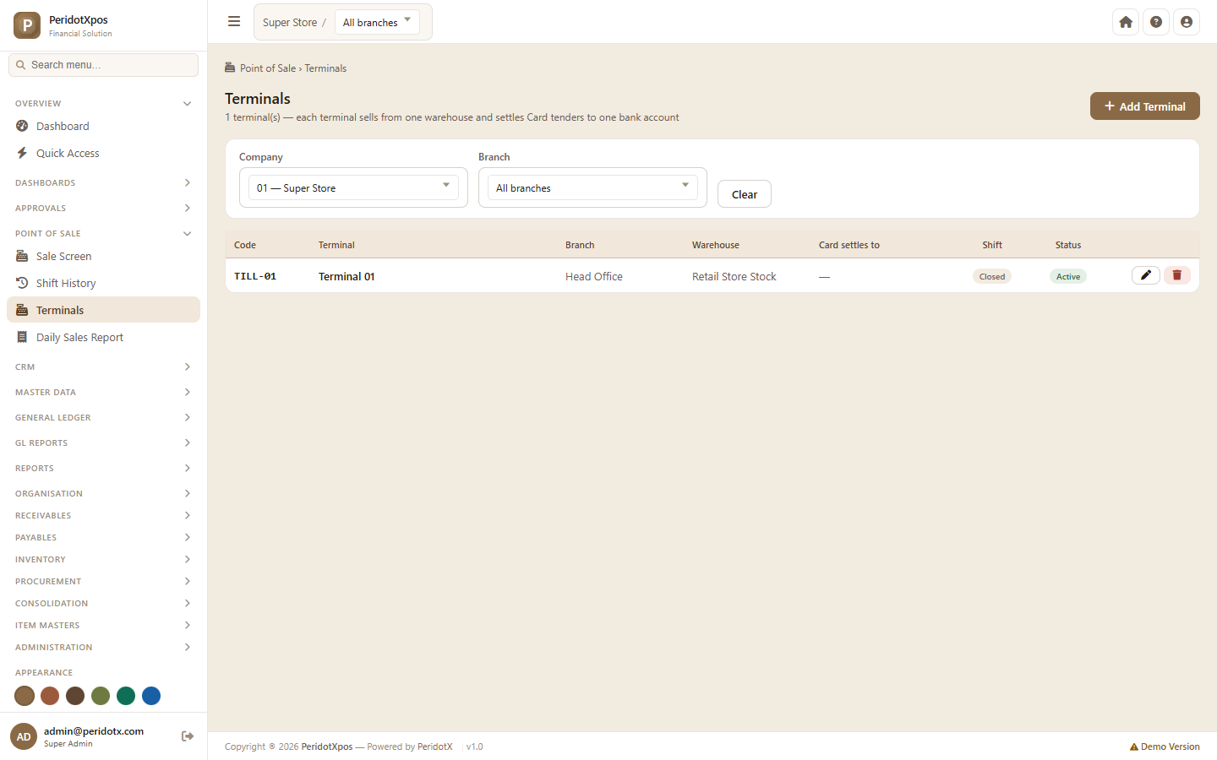Screen dimensions: 1217x760
Task: Click the Closed shift badge
Action: pyautogui.click(x=992, y=276)
